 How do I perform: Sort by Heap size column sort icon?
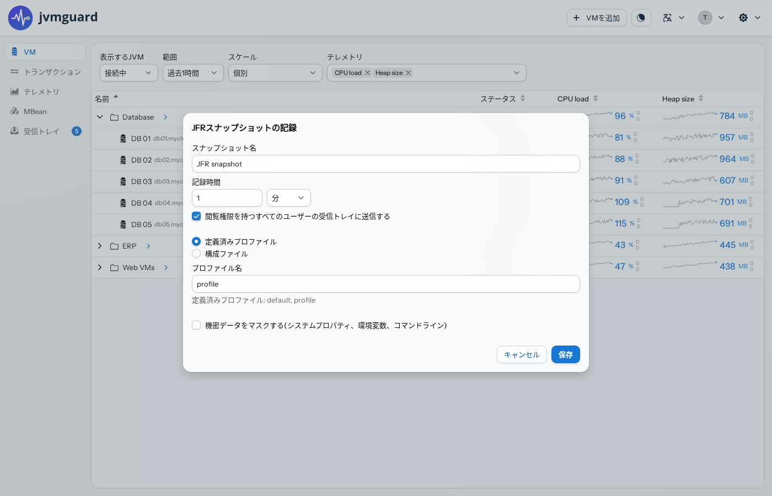click(x=701, y=99)
